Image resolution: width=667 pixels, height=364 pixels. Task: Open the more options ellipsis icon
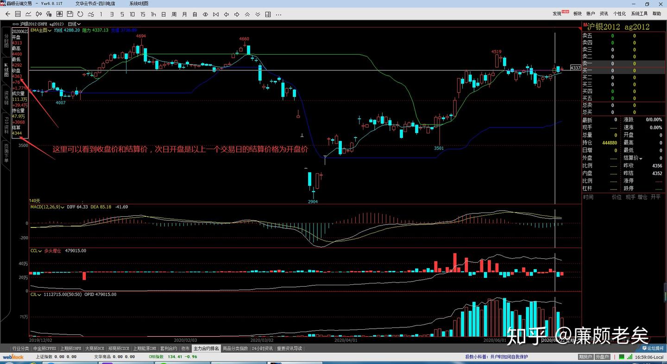(279, 14)
